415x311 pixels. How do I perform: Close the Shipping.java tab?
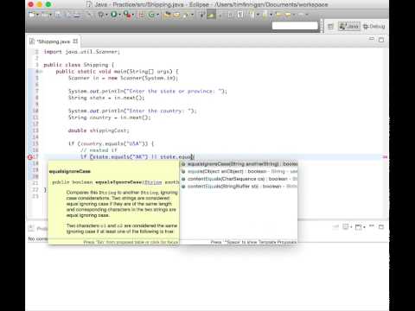click(x=75, y=41)
